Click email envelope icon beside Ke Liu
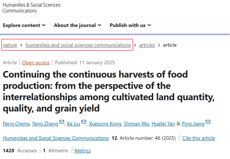This screenshot has height=159, width=230. [x=84, y=122]
